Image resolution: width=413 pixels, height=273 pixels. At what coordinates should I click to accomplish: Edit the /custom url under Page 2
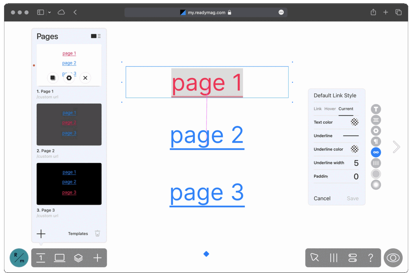47,156
